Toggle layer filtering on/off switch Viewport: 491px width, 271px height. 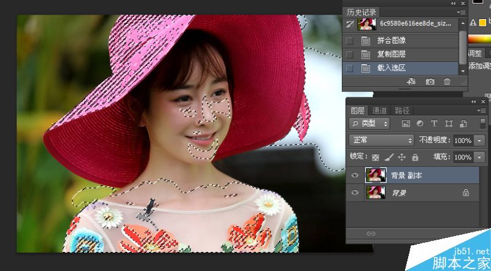(x=483, y=123)
